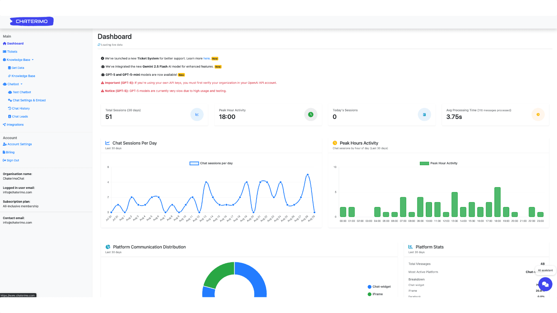Screen dimensions: 557x313
Task: Click the Avg Processing Time card icon
Action: click(x=538, y=114)
